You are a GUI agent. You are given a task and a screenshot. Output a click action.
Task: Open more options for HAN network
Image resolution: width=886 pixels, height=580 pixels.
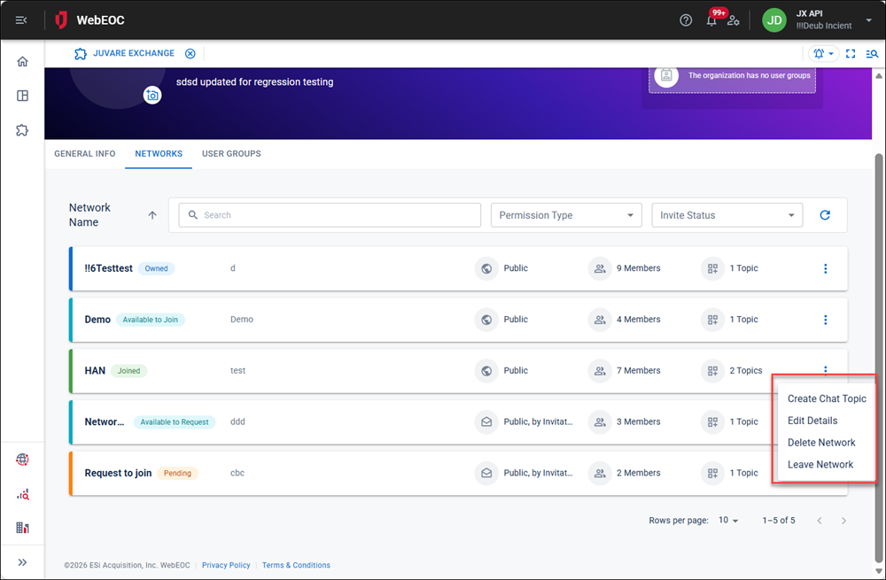point(825,370)
